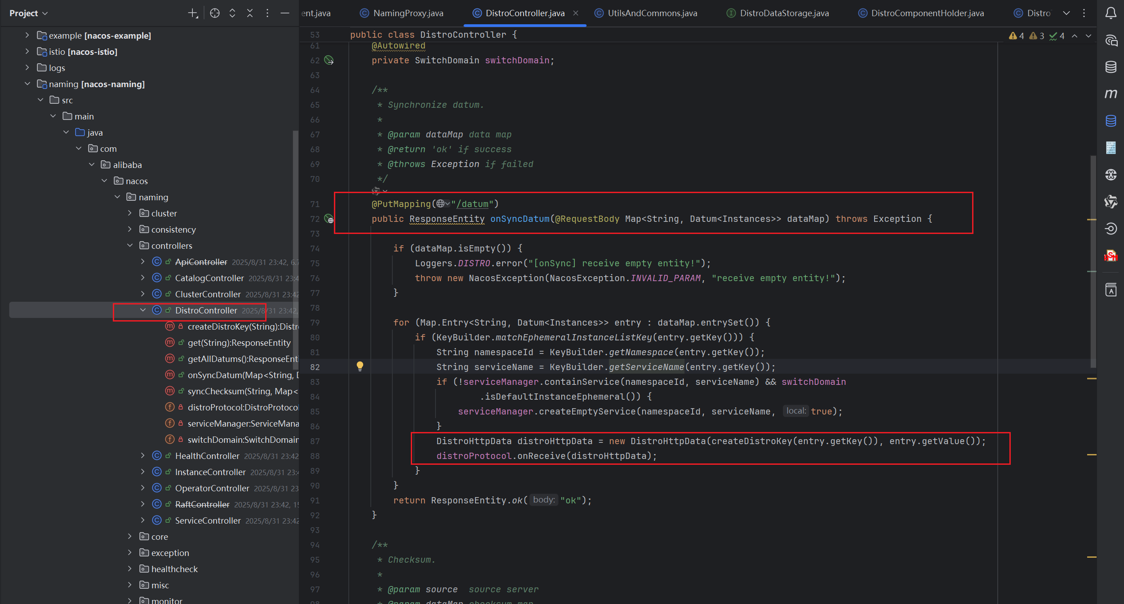Viewport: 1124px width, 604px height.
Task: Open the Project view dropdown
Action: click(x=28, y=13)
